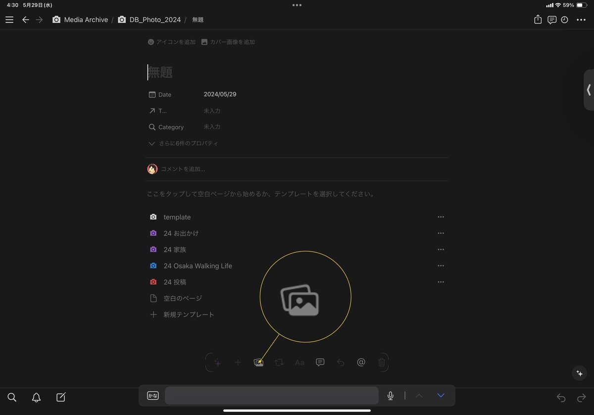594x415 pixels.
Task: Start dictation with microphone icon
Action: click(391, 396)
